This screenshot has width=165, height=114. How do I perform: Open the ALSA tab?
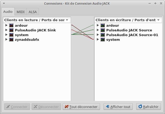(x=33, y=12)
